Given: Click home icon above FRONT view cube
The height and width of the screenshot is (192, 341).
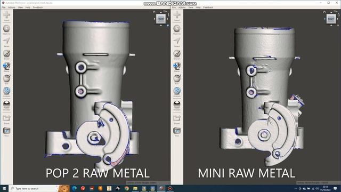Looking at the screenshot, I should click(154, 12).
